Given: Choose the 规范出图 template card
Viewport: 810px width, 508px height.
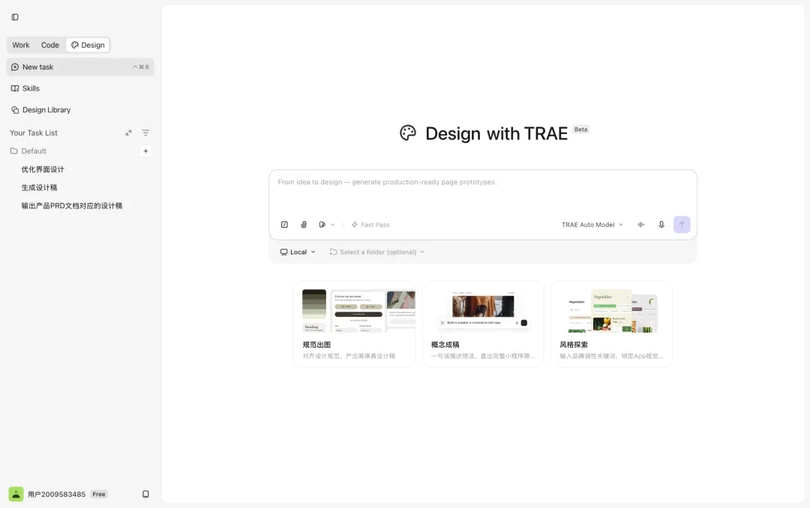Looking at the screenshot, I should tap(354, 324).
